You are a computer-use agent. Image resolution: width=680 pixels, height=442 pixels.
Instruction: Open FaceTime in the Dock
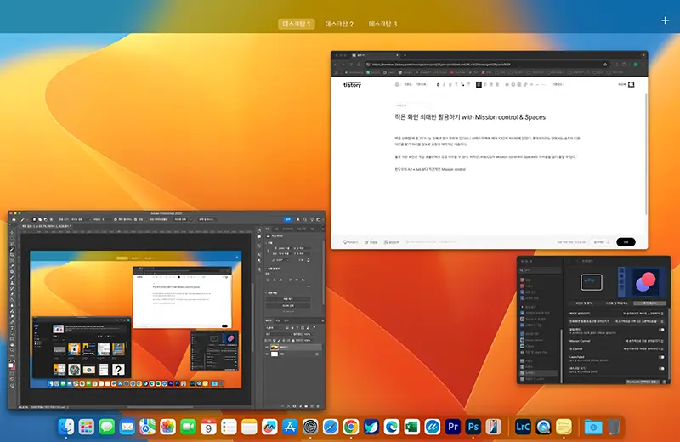(188, 428)
